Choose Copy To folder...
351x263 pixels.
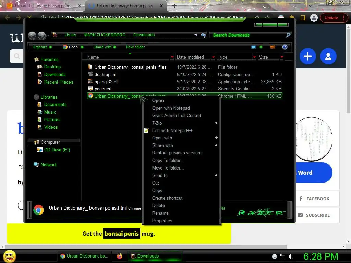click(182, 161)
